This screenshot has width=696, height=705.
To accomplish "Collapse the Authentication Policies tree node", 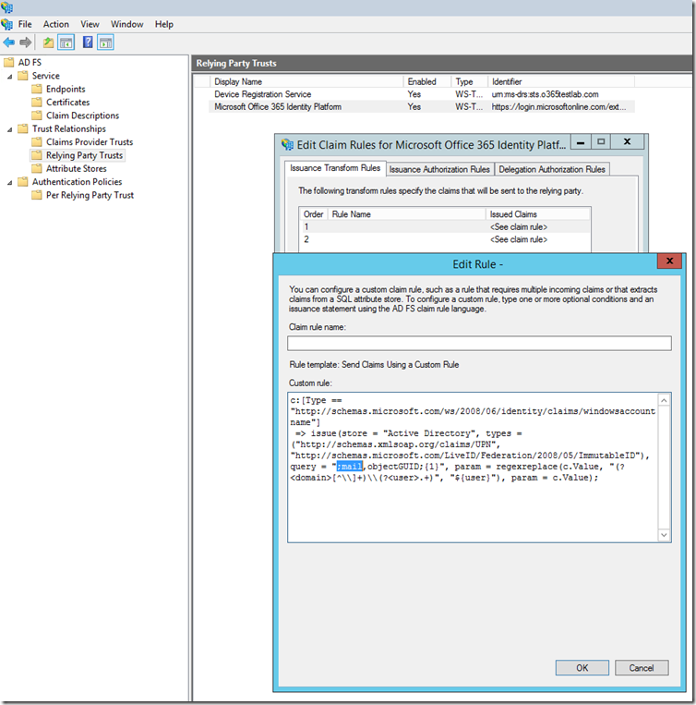I will click(9, 183).
